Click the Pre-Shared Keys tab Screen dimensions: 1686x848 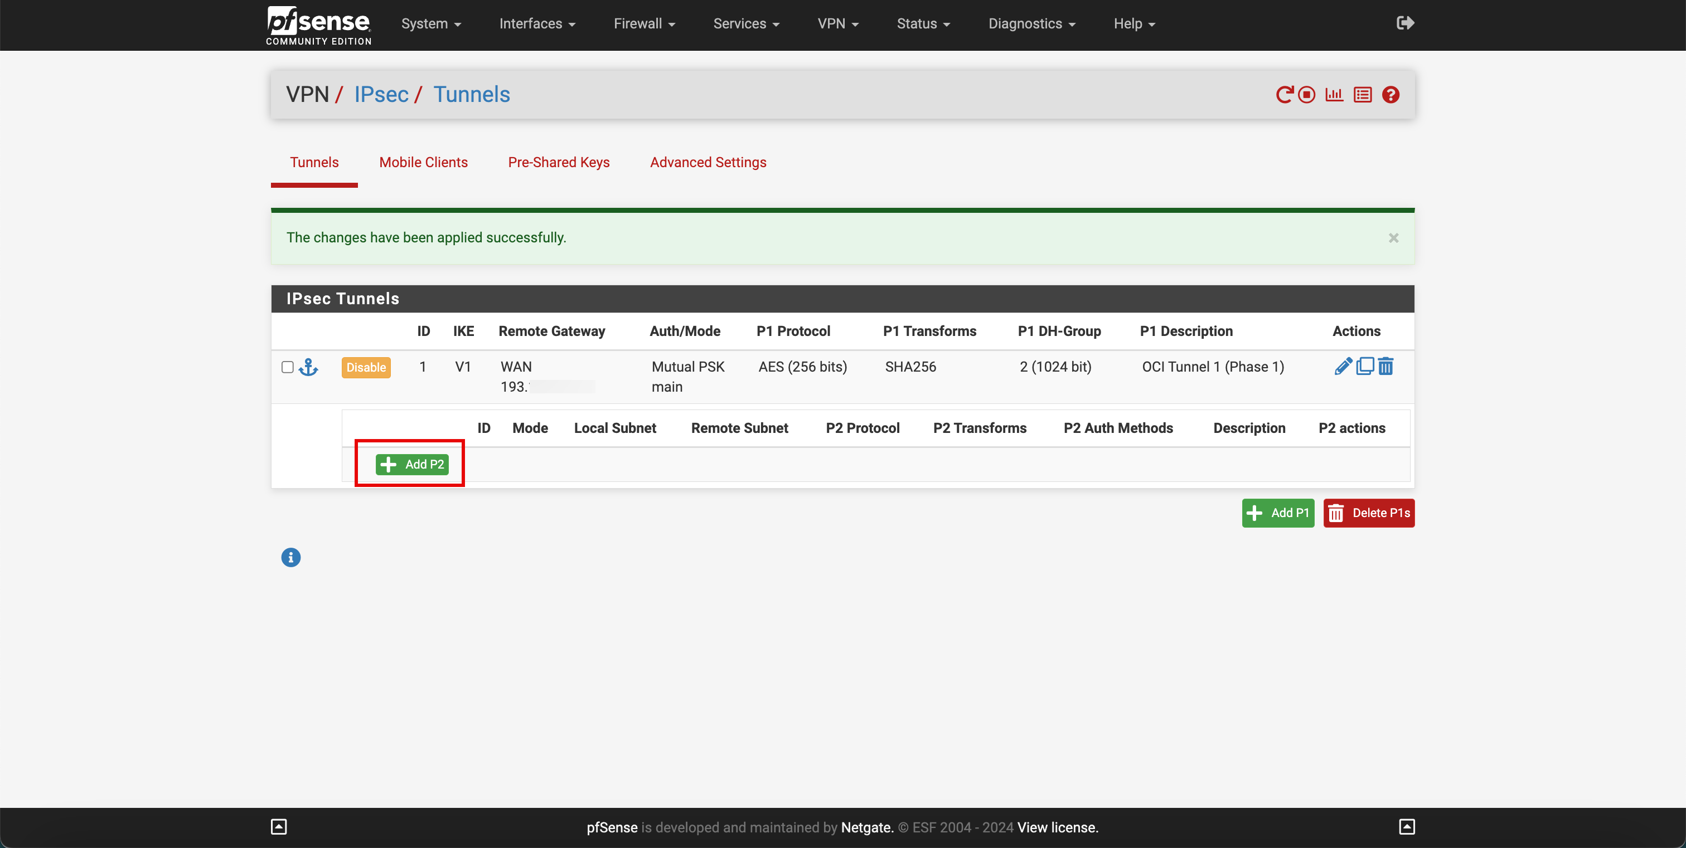[x=559, y=162]
